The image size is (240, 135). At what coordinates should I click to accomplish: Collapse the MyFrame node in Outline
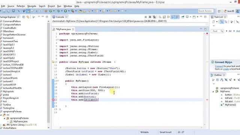coord(213,91)
